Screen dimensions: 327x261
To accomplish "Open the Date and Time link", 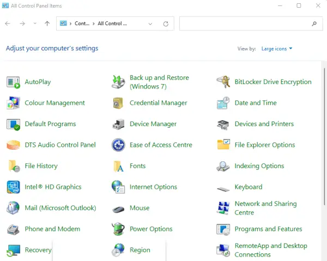I will point(256,103).
